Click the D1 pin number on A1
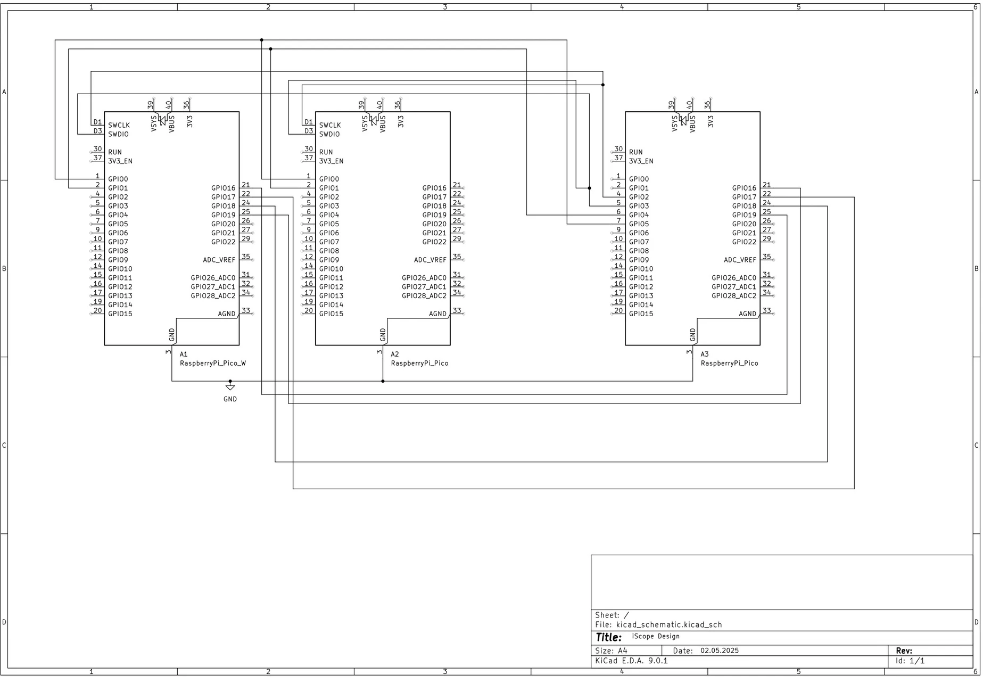 98,122
